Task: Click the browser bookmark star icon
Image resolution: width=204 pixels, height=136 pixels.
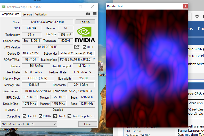Action: (x=197, y=16)
